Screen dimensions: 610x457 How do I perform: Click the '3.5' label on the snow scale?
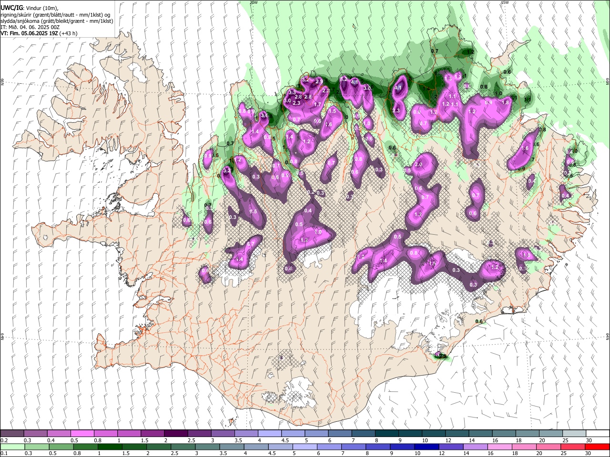(x=238, y=440)
